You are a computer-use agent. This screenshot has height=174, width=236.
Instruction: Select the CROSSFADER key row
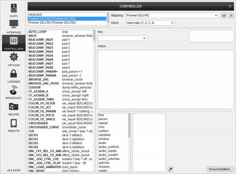click(x=60, y=123)
